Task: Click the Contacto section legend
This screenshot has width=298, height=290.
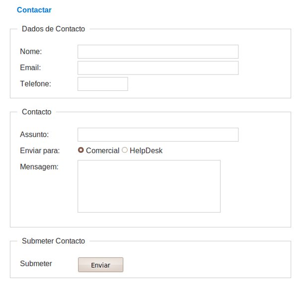Action: (37, 112)
